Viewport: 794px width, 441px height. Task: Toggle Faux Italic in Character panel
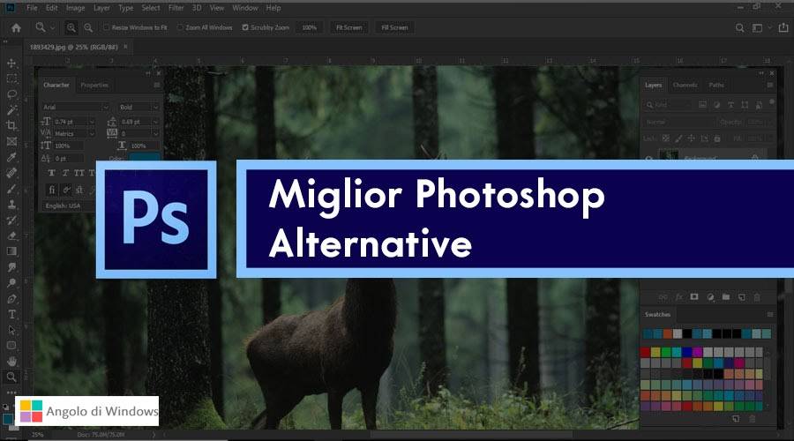pos(65,173)
